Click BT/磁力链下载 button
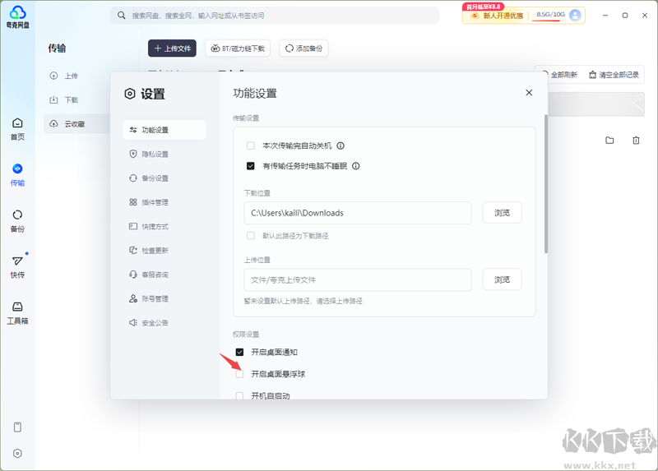The width and height of the screenshot is (658, 471). (238, 48)
